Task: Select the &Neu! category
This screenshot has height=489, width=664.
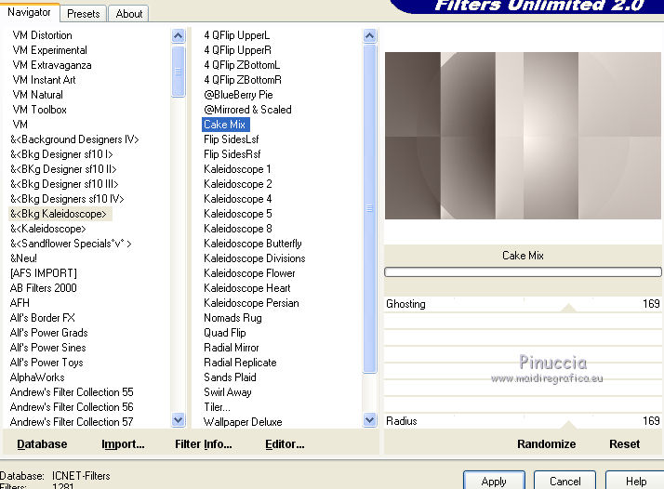Action: [23, 258]
